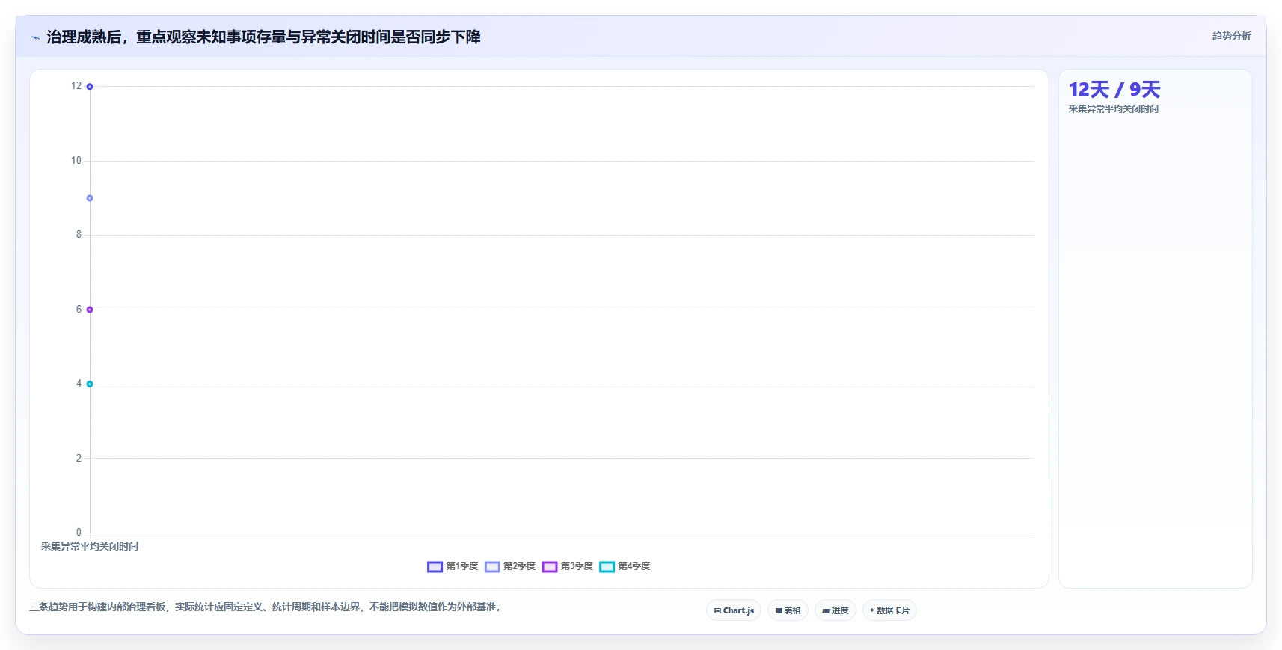This screenshot has height=650, width=1282.
Task: Toggle the 第1季度 legend item
Action: [x=453, y=566]
